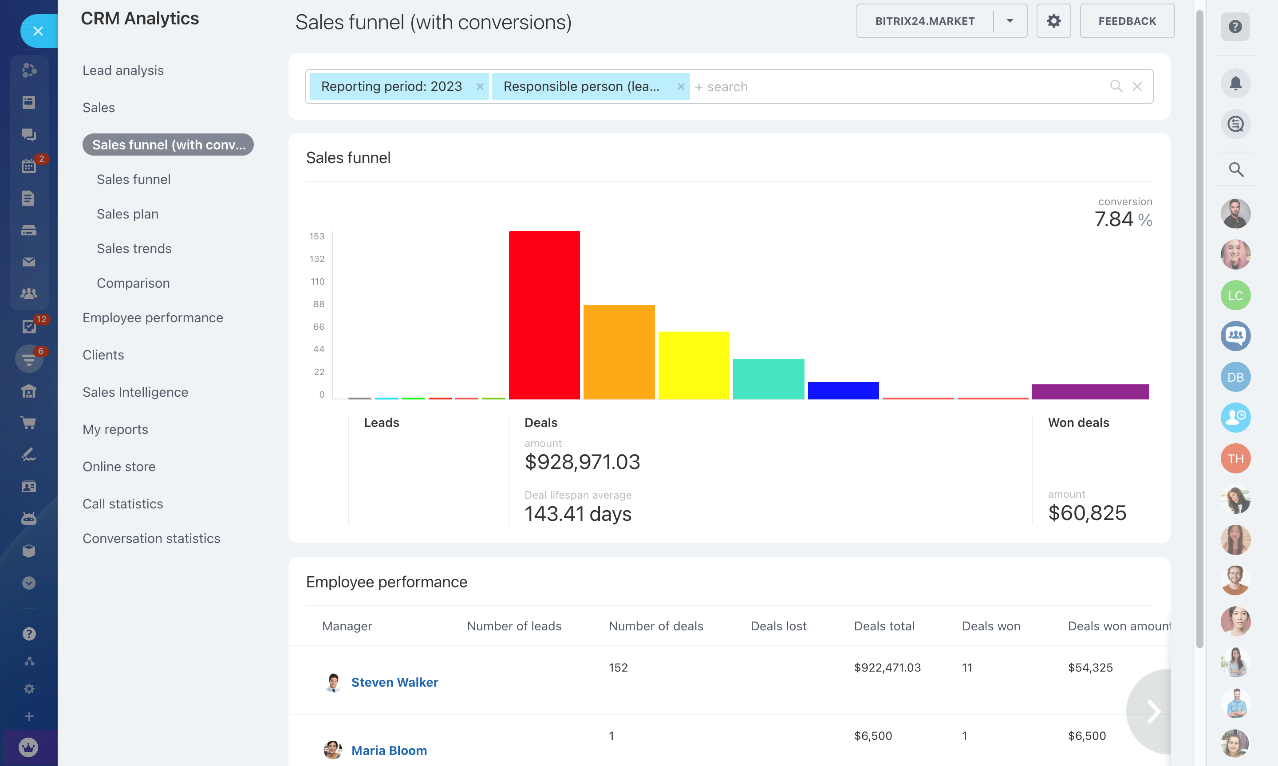The image size is (1278, 766).
Task: Click the Sales plan menu item
Action: point(128,213)
